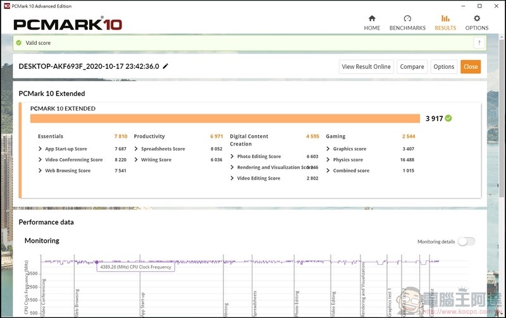
Task: Expand Photo Editing Score row
Action: 232,157
